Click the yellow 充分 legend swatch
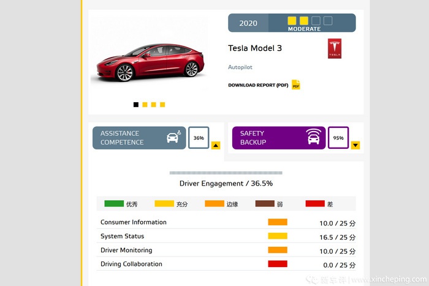This screenshot has width=429, height=286. (x=164, y=203)
